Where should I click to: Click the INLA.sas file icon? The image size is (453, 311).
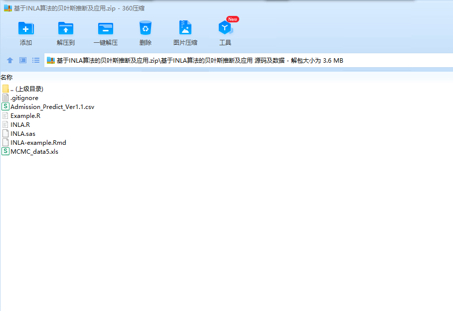coord(5,133)
